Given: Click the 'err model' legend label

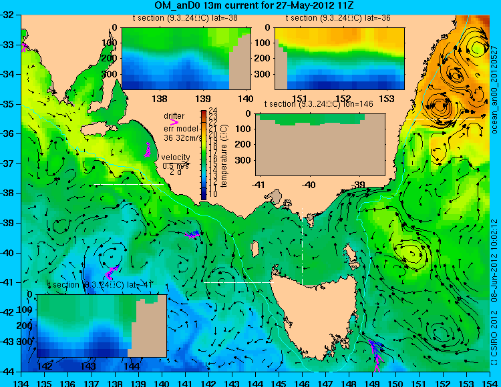Looking at the screenshot, I should pos(181,129).
